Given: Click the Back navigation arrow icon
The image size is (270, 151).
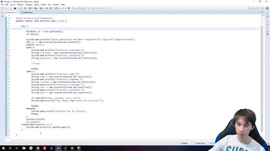Looking at the screenshot, I should (103, 8).
